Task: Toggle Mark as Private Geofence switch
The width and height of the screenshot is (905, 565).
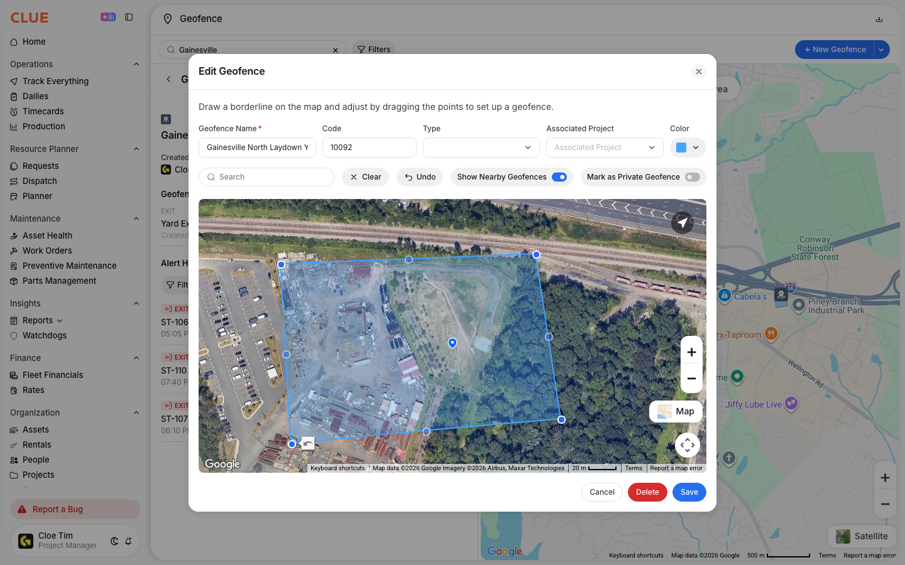Action: coord(693,177)
